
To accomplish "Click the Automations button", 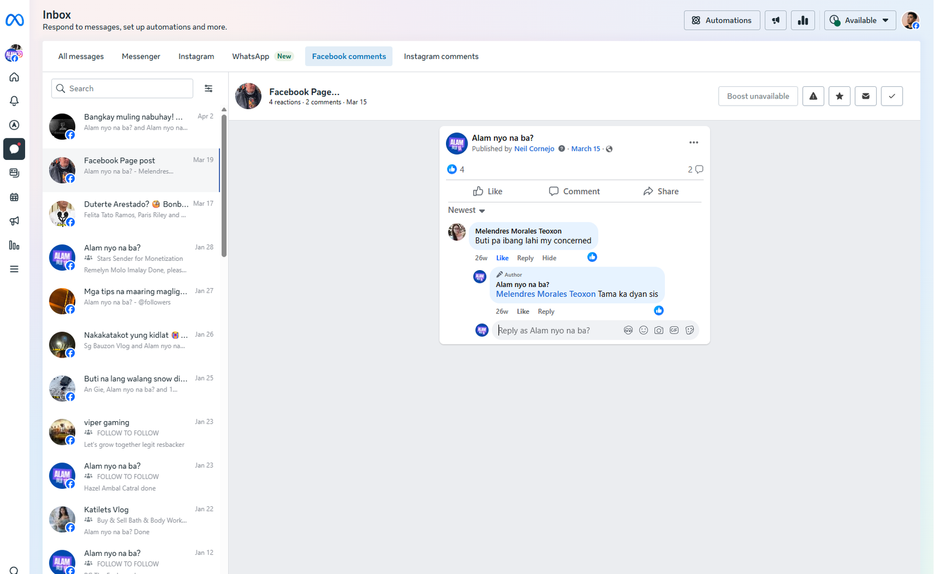I will pyautogui.click(x=722, y=20).
